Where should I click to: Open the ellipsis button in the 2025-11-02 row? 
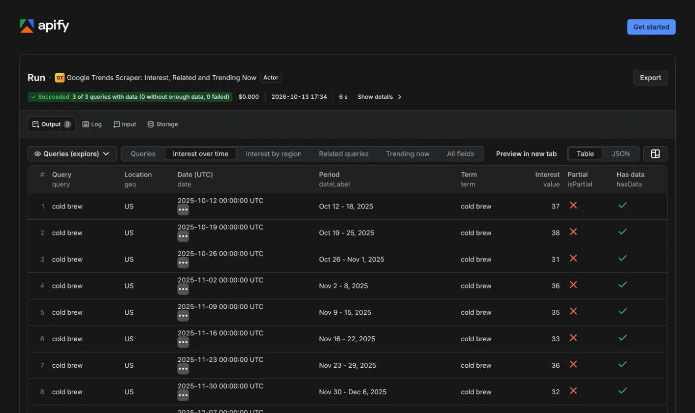coord(183,290)
